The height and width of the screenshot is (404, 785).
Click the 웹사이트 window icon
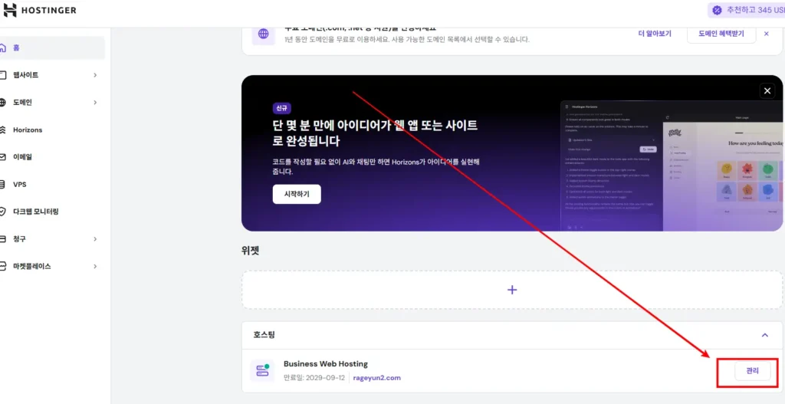3,75
